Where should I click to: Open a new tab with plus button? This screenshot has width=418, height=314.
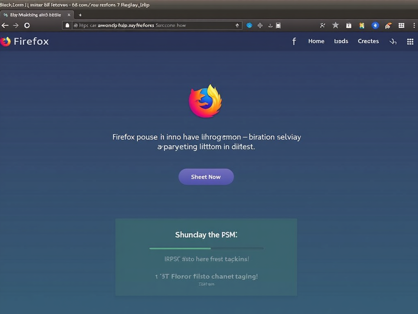tap(80, 15)
